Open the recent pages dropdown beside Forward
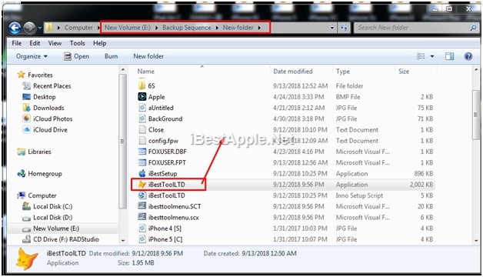The width and height of the screenshot is (483, 277). click(x=39, y=28)
